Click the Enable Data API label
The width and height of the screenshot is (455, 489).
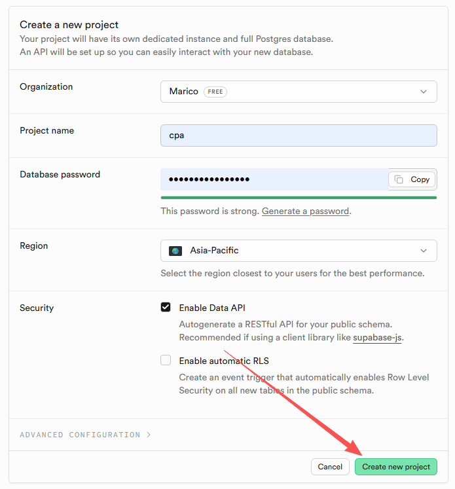pyautogui.click(x=212, y=308)
